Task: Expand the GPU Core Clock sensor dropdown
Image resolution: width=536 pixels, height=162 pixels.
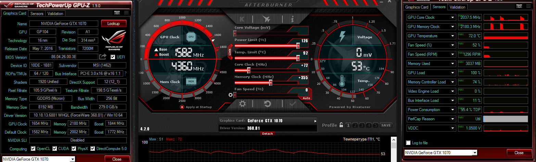Action: (x=453, y=17)
